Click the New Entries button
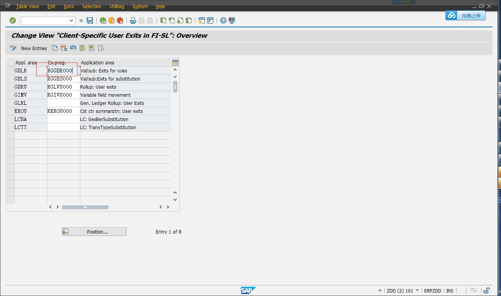This screenshot has width=501, height=296. 34,48
